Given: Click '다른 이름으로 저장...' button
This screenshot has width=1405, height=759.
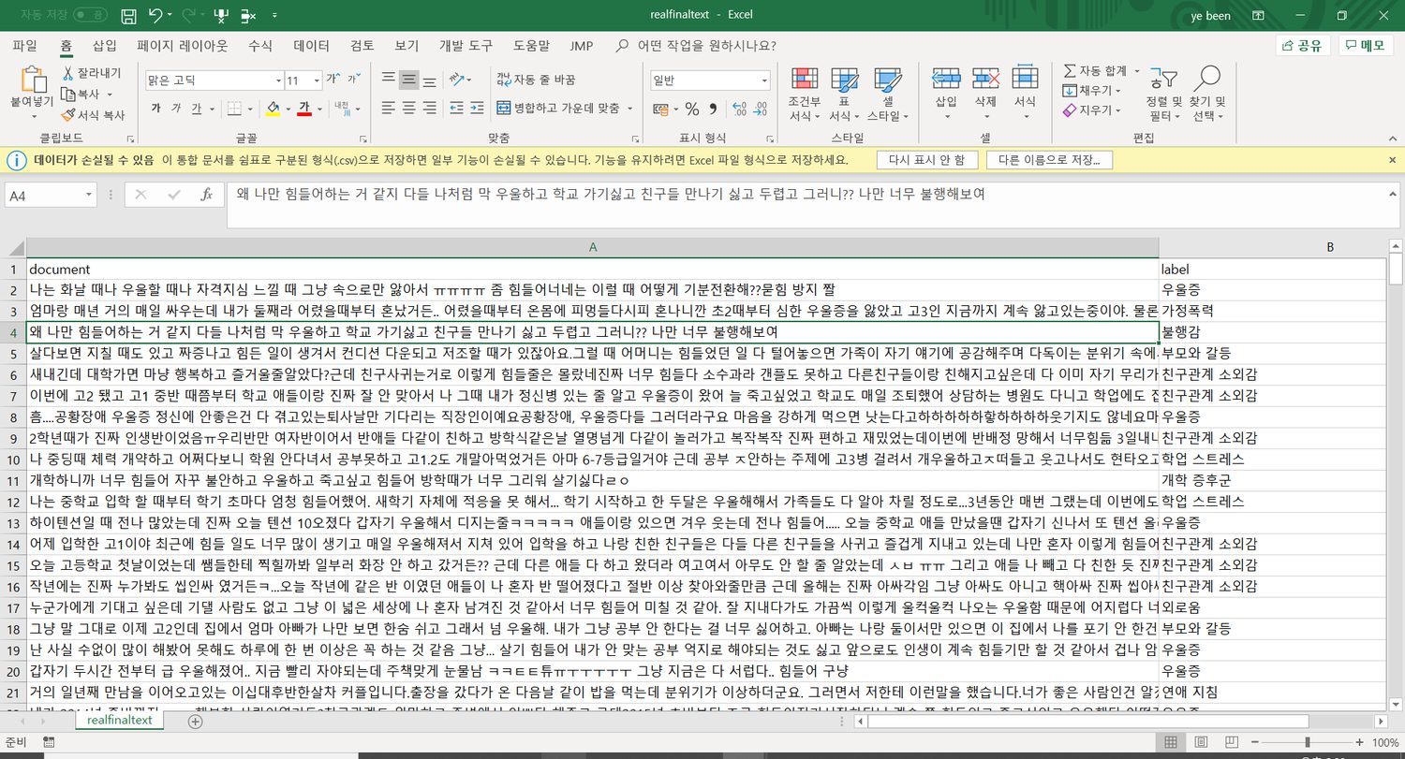Looking at the screenshot, I should pyautogui.click(x=1049, y=160).
